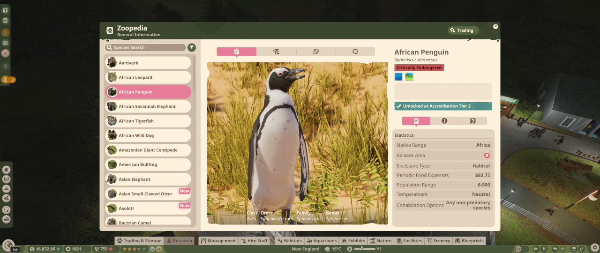Screen dimensions: 600x253
Task: Select the question mark tab on right panel
Action: coord(473,121)
